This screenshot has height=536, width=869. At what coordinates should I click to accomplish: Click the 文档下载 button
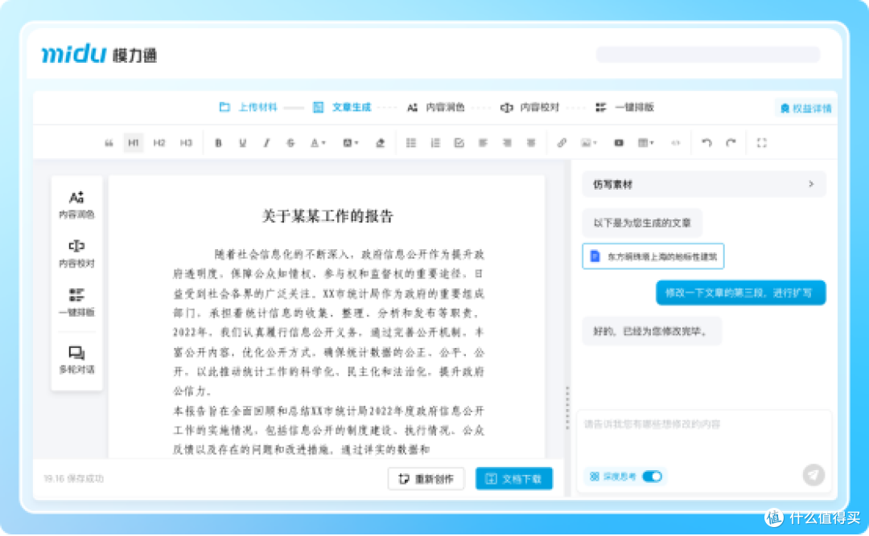tap(513, 478)
